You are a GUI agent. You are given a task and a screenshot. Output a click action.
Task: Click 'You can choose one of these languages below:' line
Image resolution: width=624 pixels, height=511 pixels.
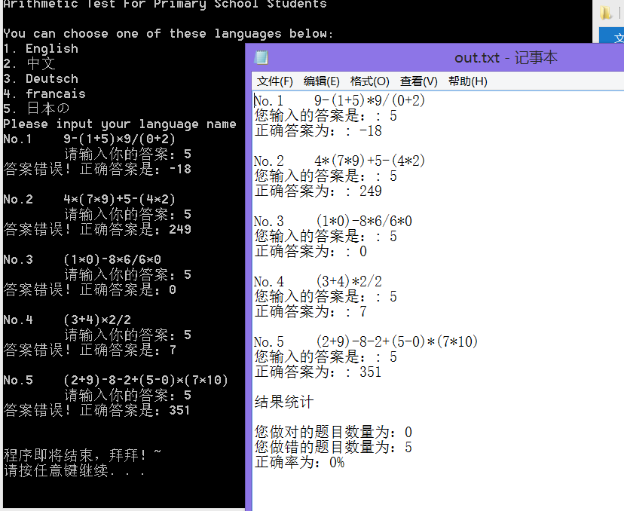[168, 33]
